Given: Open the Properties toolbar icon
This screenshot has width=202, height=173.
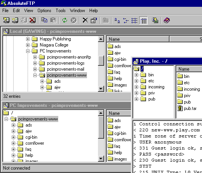Looking at the screenshot, I should [x=94, y=20].
